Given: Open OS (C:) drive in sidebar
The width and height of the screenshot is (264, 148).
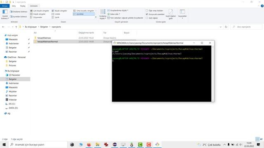Looking at the screenshot, I should pos(12,104).
